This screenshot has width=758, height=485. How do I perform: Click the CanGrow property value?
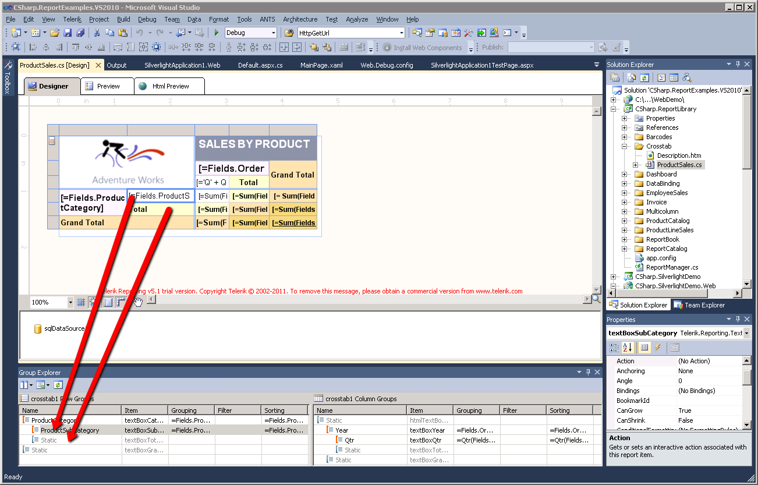709,410
